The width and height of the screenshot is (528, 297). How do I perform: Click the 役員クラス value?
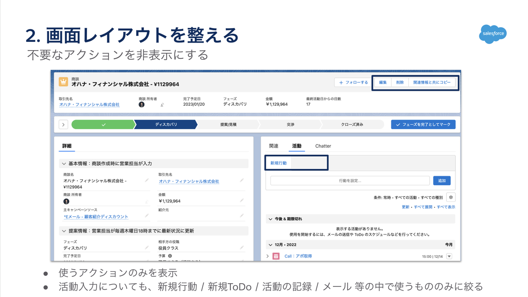(x=168, y=248)
